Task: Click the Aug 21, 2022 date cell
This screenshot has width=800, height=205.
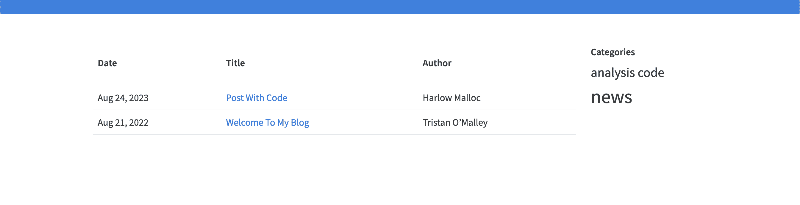Action: (x=123, y=122)
